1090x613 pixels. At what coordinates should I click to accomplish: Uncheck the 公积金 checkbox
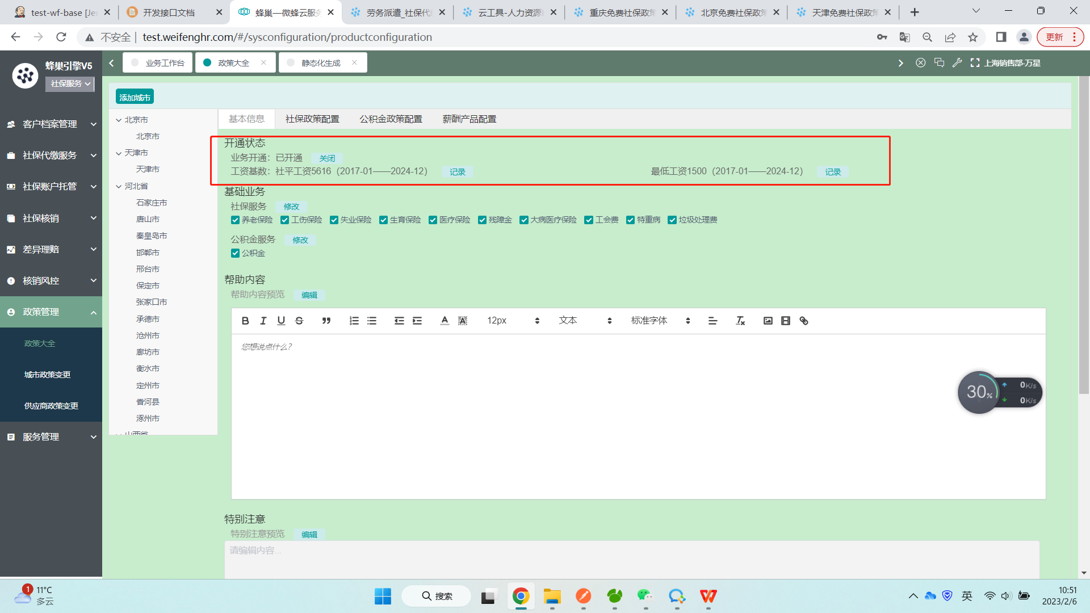pyautogui.click(x=235, y=253)
